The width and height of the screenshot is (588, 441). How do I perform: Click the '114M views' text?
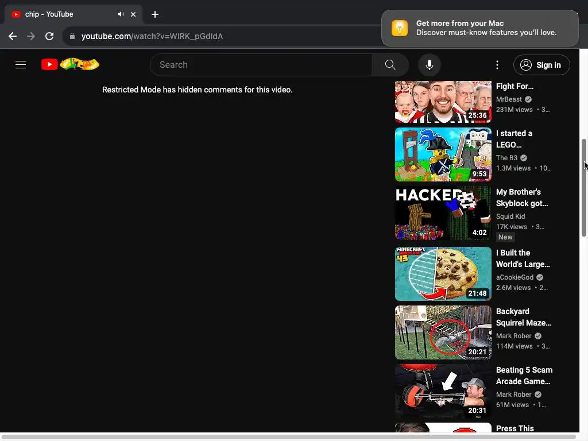click(x=514, y=346)
